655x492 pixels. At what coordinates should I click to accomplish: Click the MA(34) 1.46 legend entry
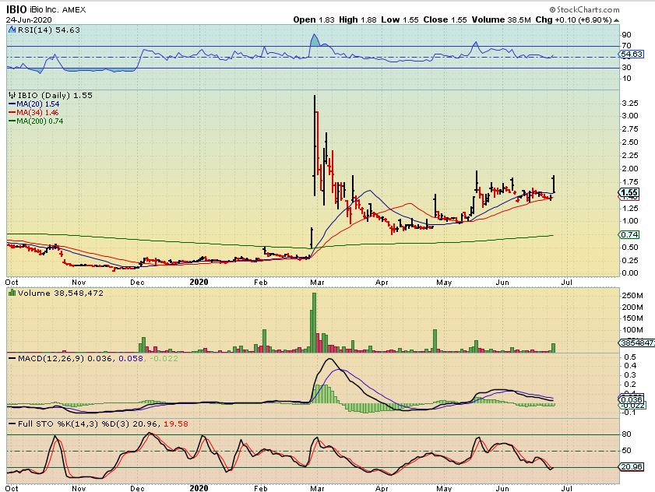tap(33, 112)
